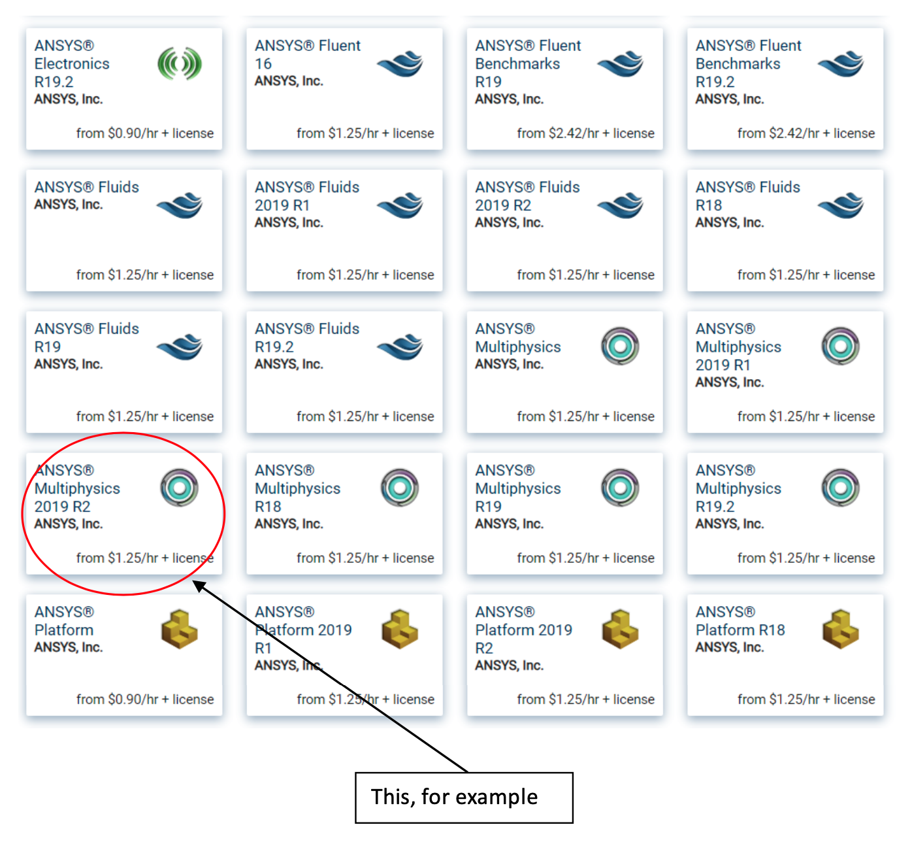The height and width of the screenshot is (844, 912).
Task: Open the ANSYS Fluids R18 title
Action: (748, 196)
